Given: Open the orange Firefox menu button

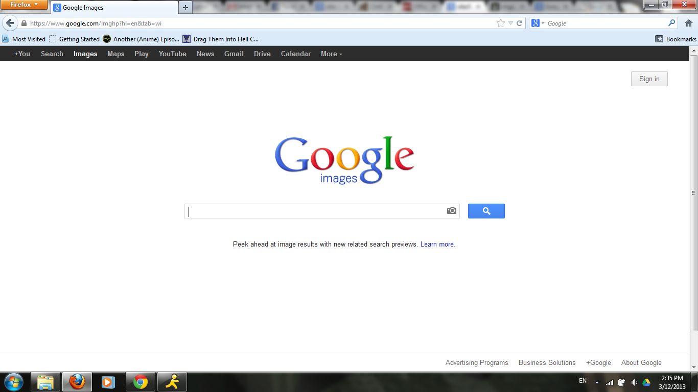Looking at the screenshot, I should (24, 5).
